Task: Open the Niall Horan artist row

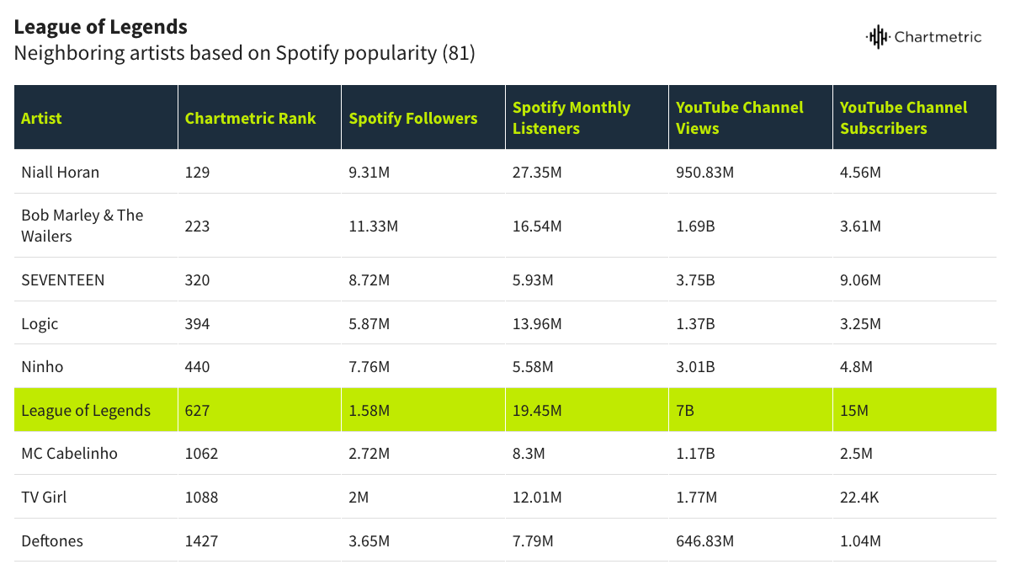Action: [60, 173]
